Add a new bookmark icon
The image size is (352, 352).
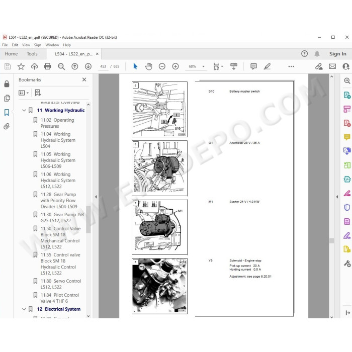38,93
